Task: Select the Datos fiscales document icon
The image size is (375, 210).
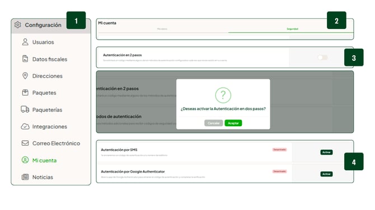Action: click(x=25, y=59)
